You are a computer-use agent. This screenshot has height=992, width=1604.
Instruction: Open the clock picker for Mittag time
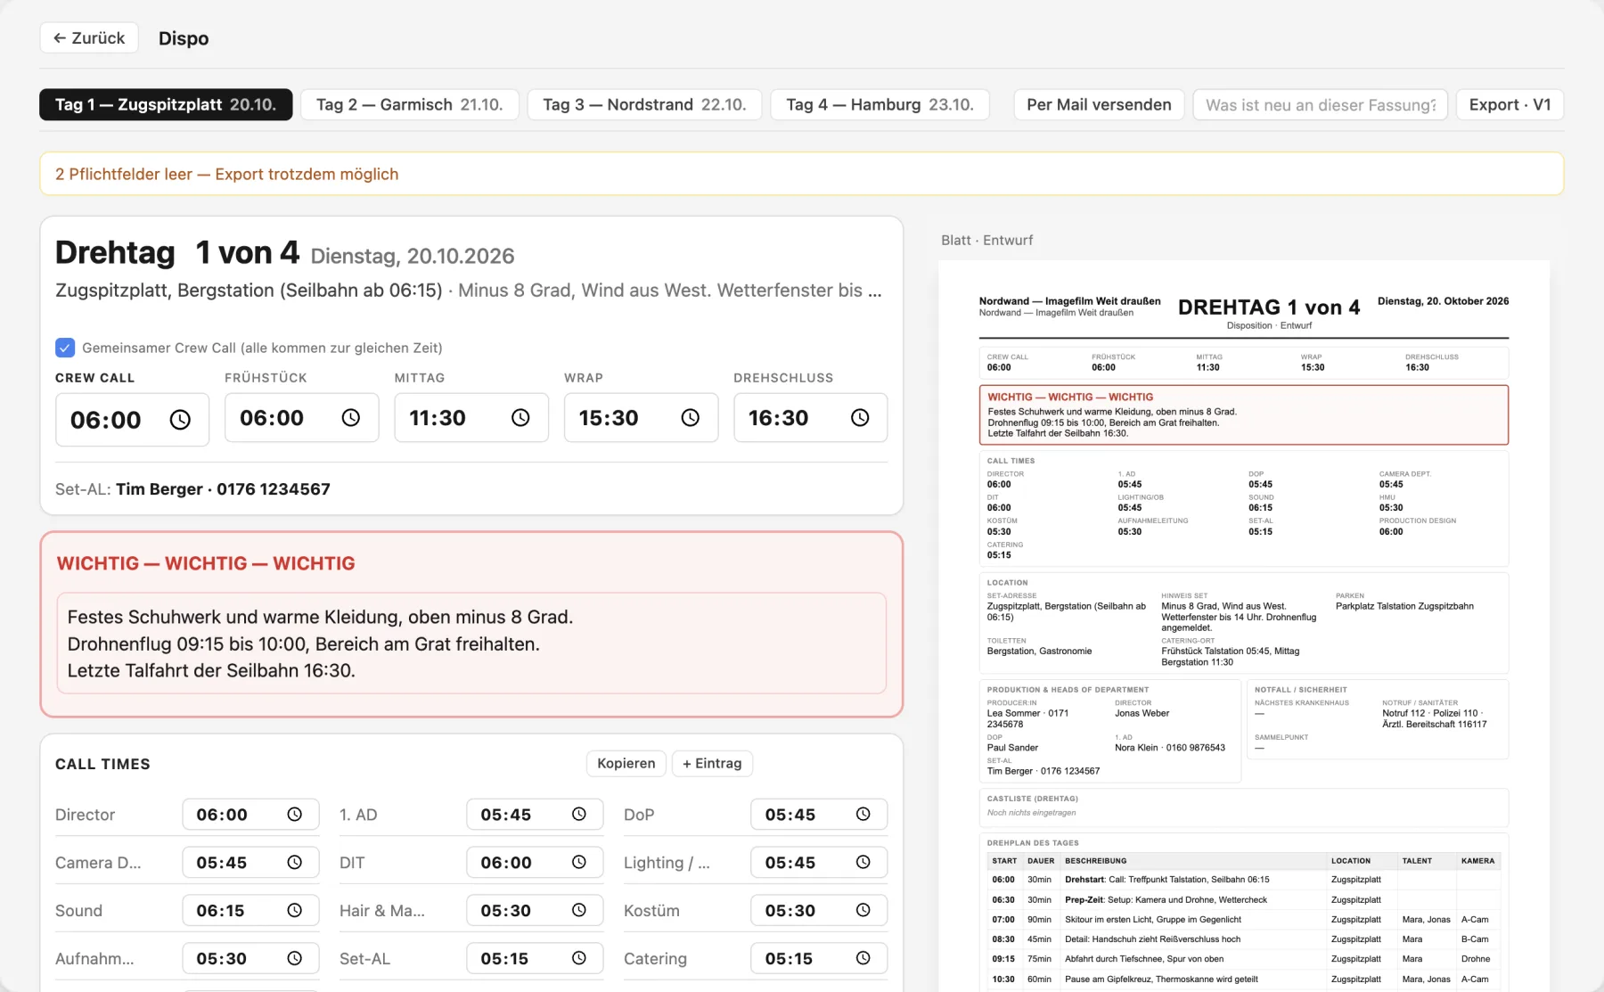coord(520,418)
